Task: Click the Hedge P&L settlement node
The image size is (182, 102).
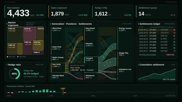Action: 125,59
